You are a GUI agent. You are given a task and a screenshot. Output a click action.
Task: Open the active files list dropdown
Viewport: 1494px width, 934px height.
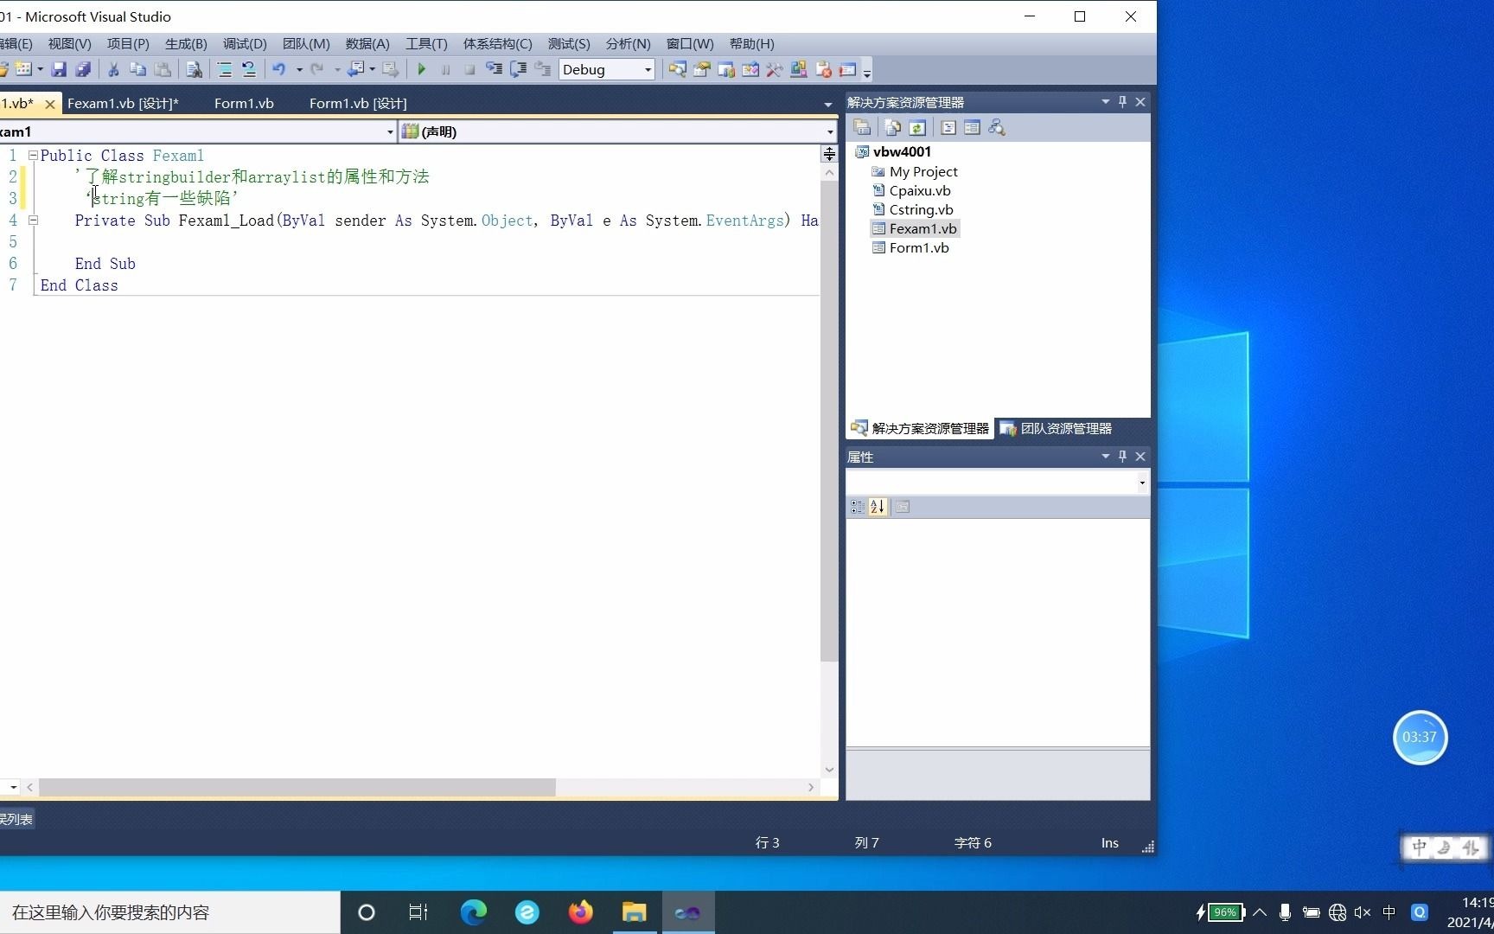click(827, 105)
